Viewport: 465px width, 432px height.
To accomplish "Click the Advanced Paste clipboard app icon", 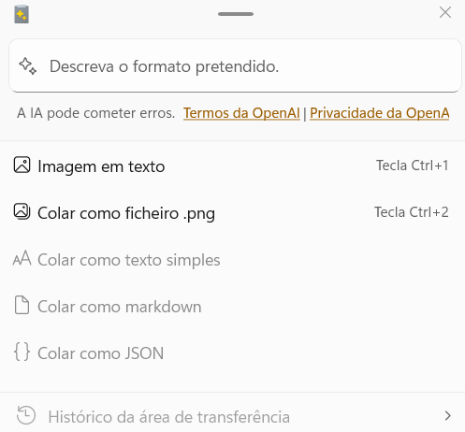I will 22,14.
